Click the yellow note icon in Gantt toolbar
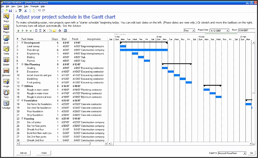The height and width of the screenshot is (158, 258). 54,31
